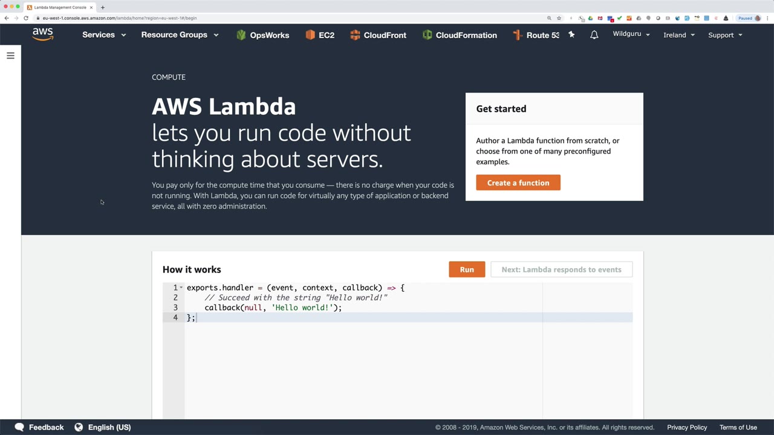Open the Google Drive extension
The image size is (774, 435).
click(591, 18)
